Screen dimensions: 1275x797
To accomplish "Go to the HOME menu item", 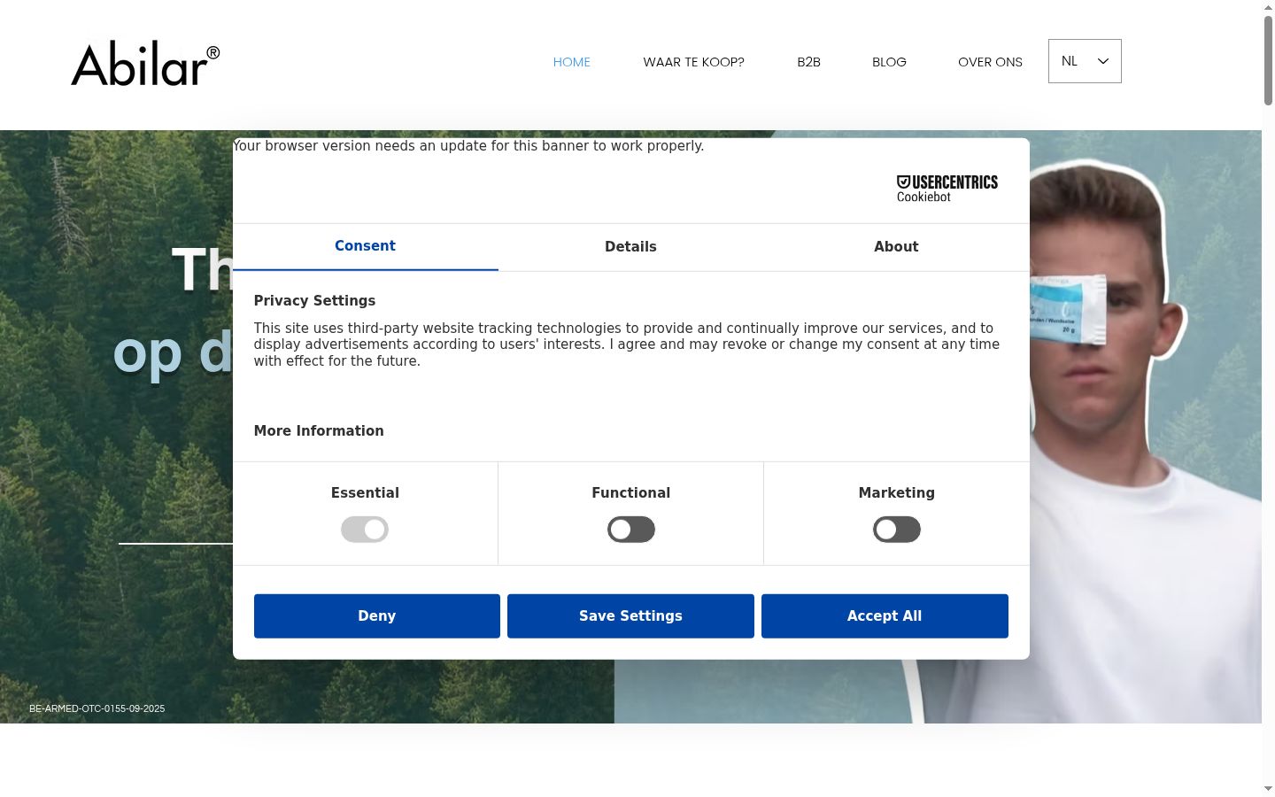I will [572, 62].
